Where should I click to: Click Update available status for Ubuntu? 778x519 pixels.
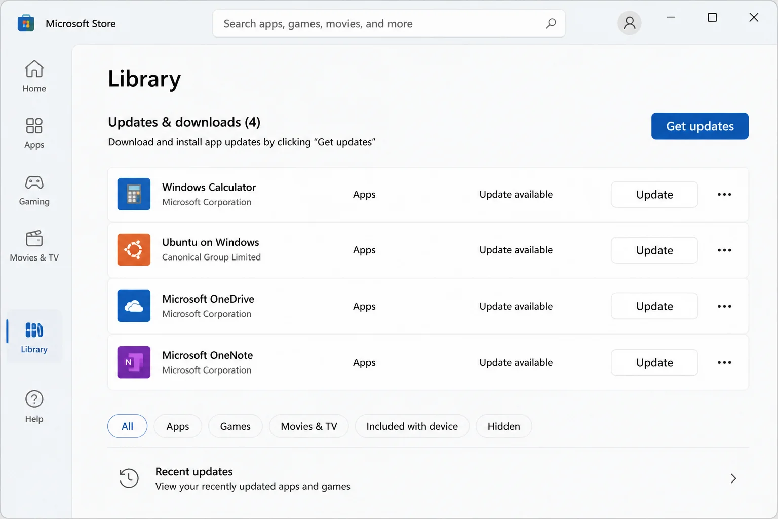tap(516, 250)
